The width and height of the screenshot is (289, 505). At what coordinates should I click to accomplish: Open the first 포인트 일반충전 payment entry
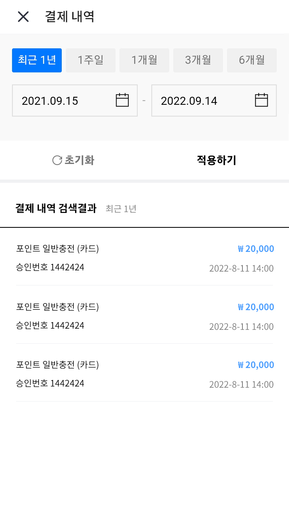(x=57, y=249)
